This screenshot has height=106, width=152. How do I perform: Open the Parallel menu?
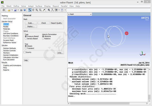tap(64, 6)
